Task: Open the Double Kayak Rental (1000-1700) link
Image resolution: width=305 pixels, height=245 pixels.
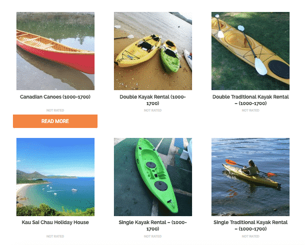Action: (x=153, y=100)
